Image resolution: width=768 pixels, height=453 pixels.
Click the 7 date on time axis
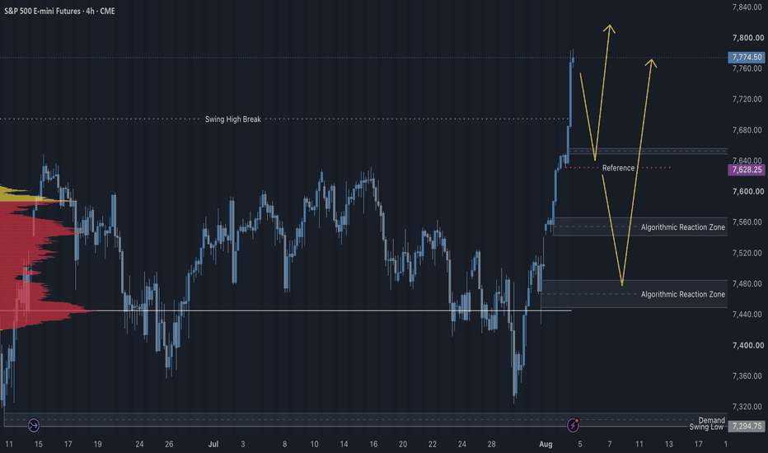[x=610, y=444]
